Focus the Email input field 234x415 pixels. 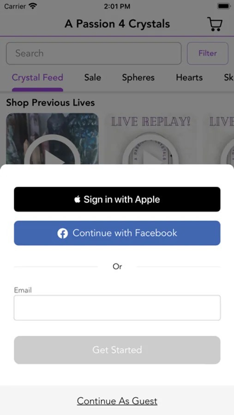(117, 308)
